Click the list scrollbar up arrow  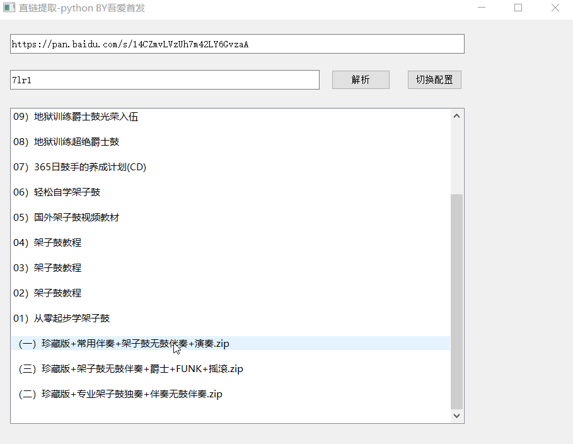tap(456, 116)
